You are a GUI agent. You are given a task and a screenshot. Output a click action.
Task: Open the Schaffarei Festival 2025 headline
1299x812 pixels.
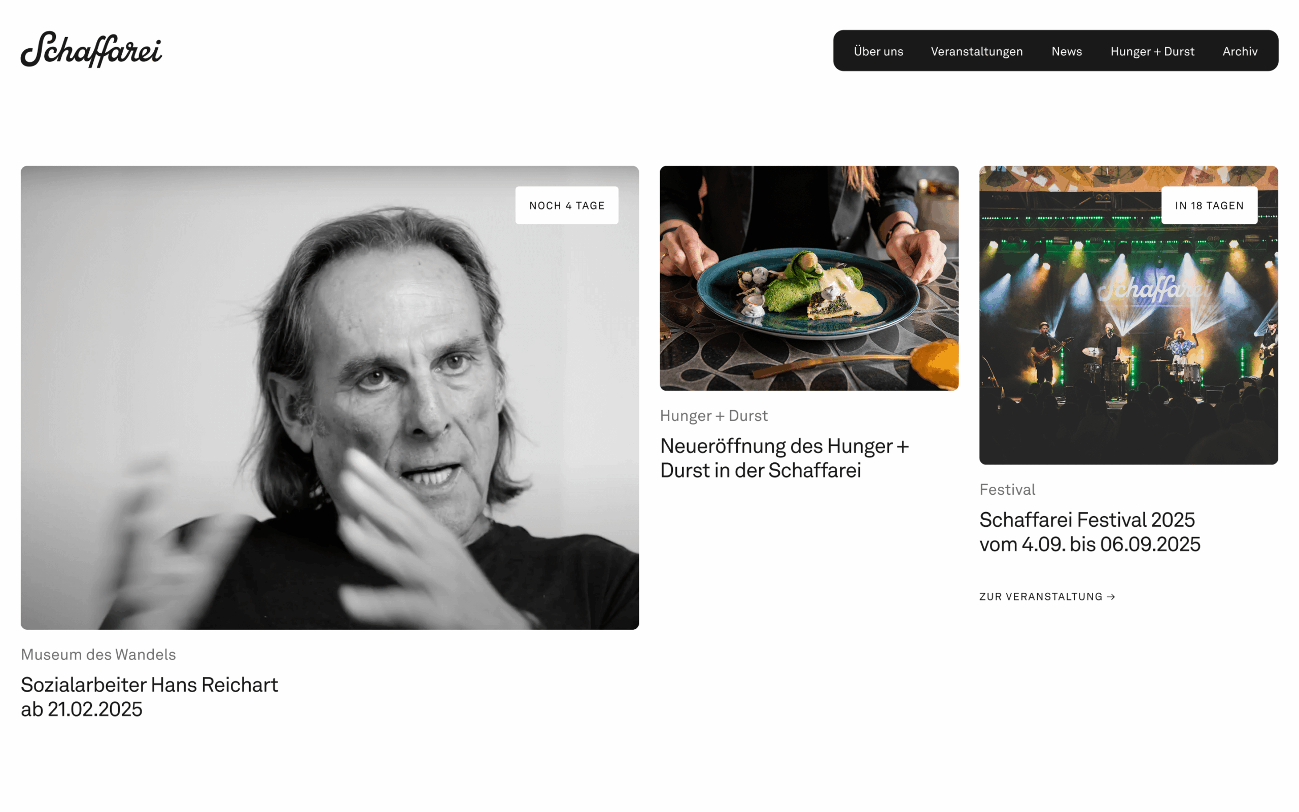(1089, 532)
